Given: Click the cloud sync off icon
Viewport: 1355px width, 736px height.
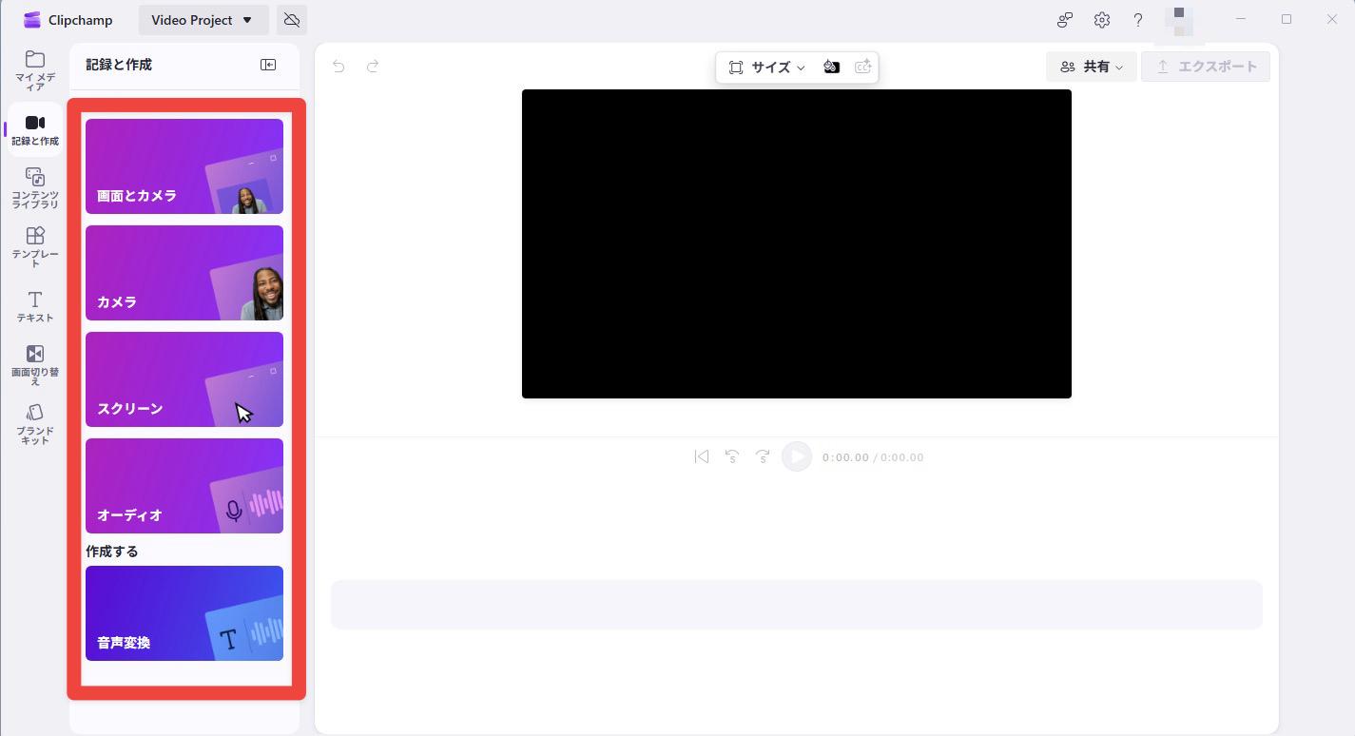Looking at the screenshot, I should tap(292, 20).
